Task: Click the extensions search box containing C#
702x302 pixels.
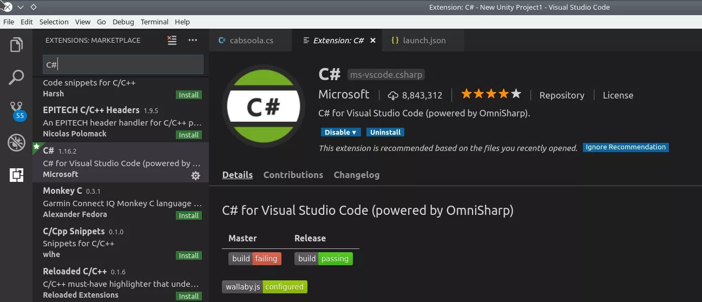Action: 123,64
